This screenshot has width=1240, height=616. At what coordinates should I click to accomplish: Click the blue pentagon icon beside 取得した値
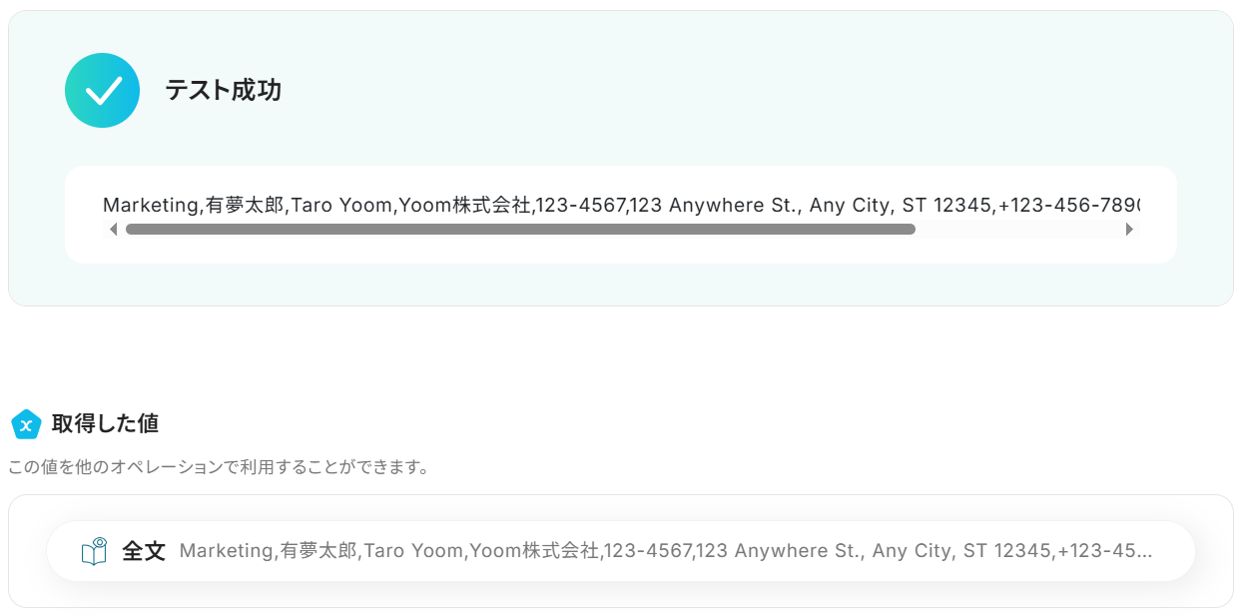coord(26,424)
